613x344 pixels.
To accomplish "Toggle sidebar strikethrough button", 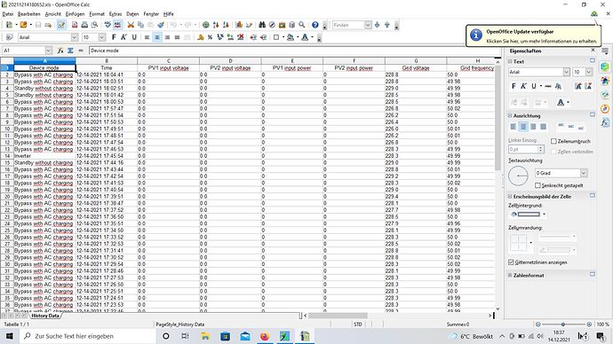I will click(x=548, y=86).
